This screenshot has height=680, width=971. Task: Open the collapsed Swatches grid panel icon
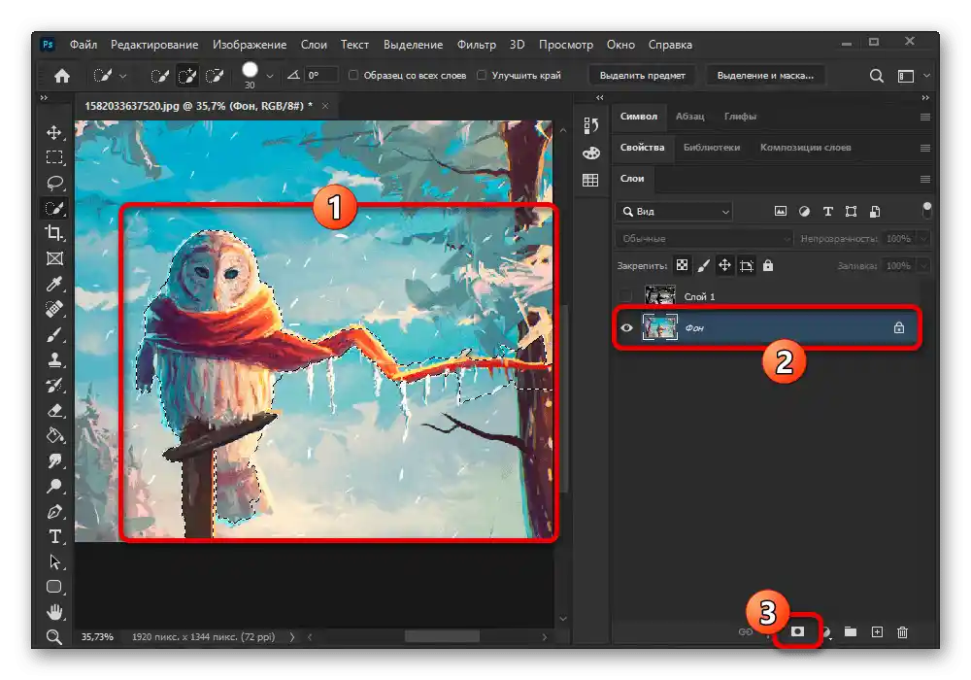pyautogui.click(x=590, y=181)
